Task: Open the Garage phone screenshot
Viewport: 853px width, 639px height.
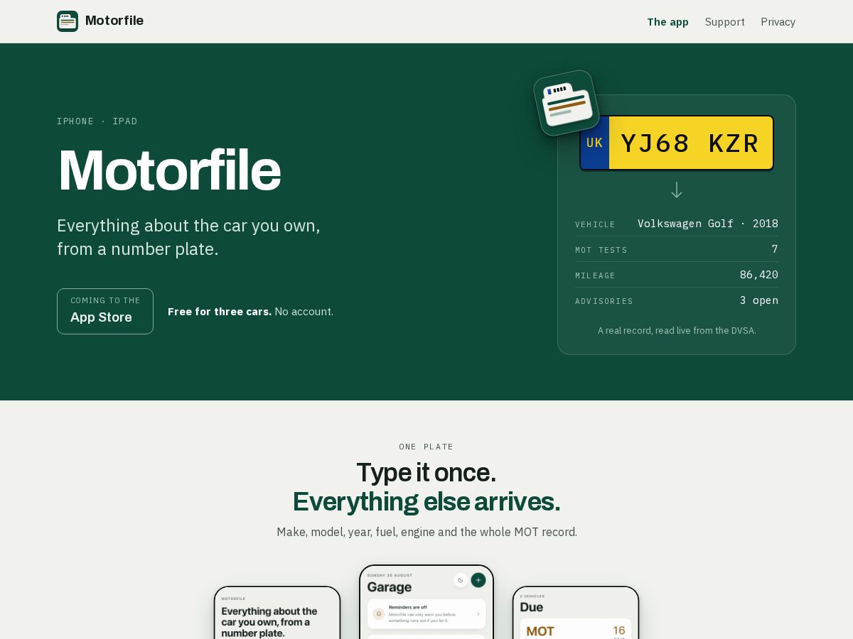Action: pyautogui.click(x=426, y=602)
